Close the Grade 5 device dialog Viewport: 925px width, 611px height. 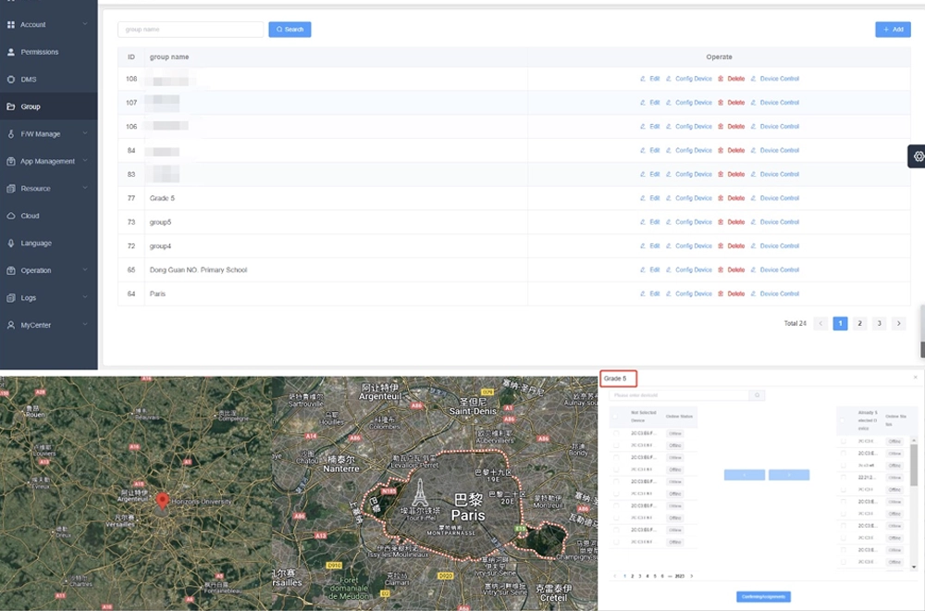click(915, 377)
